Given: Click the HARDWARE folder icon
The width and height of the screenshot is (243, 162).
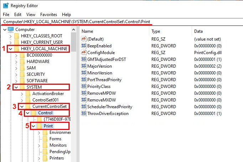Looking at the screenshot, I should pos(22,62).
